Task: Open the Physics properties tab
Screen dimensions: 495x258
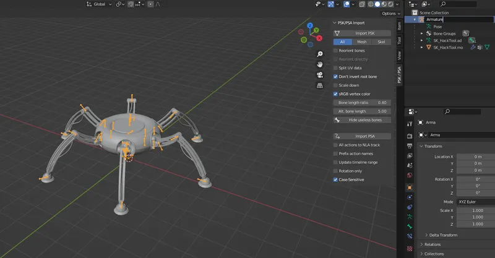Action: (x=410, y=197)
